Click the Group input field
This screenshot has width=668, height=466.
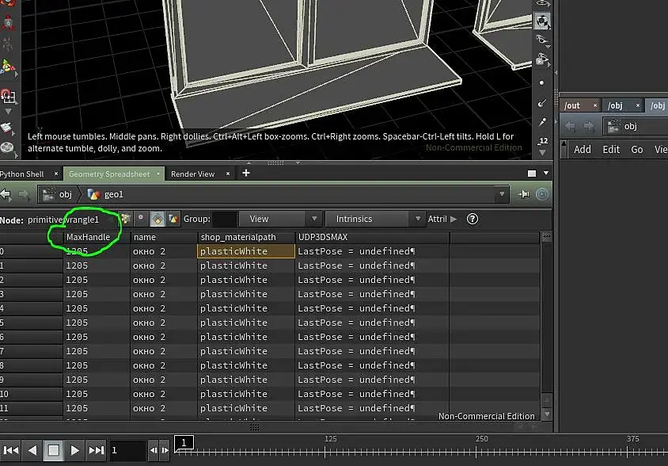225,219
